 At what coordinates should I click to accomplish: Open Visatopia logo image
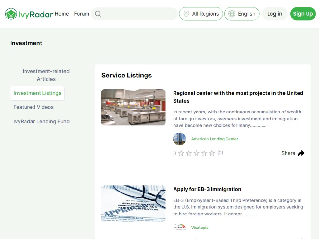pyautogui.click(x=180, y=227)
